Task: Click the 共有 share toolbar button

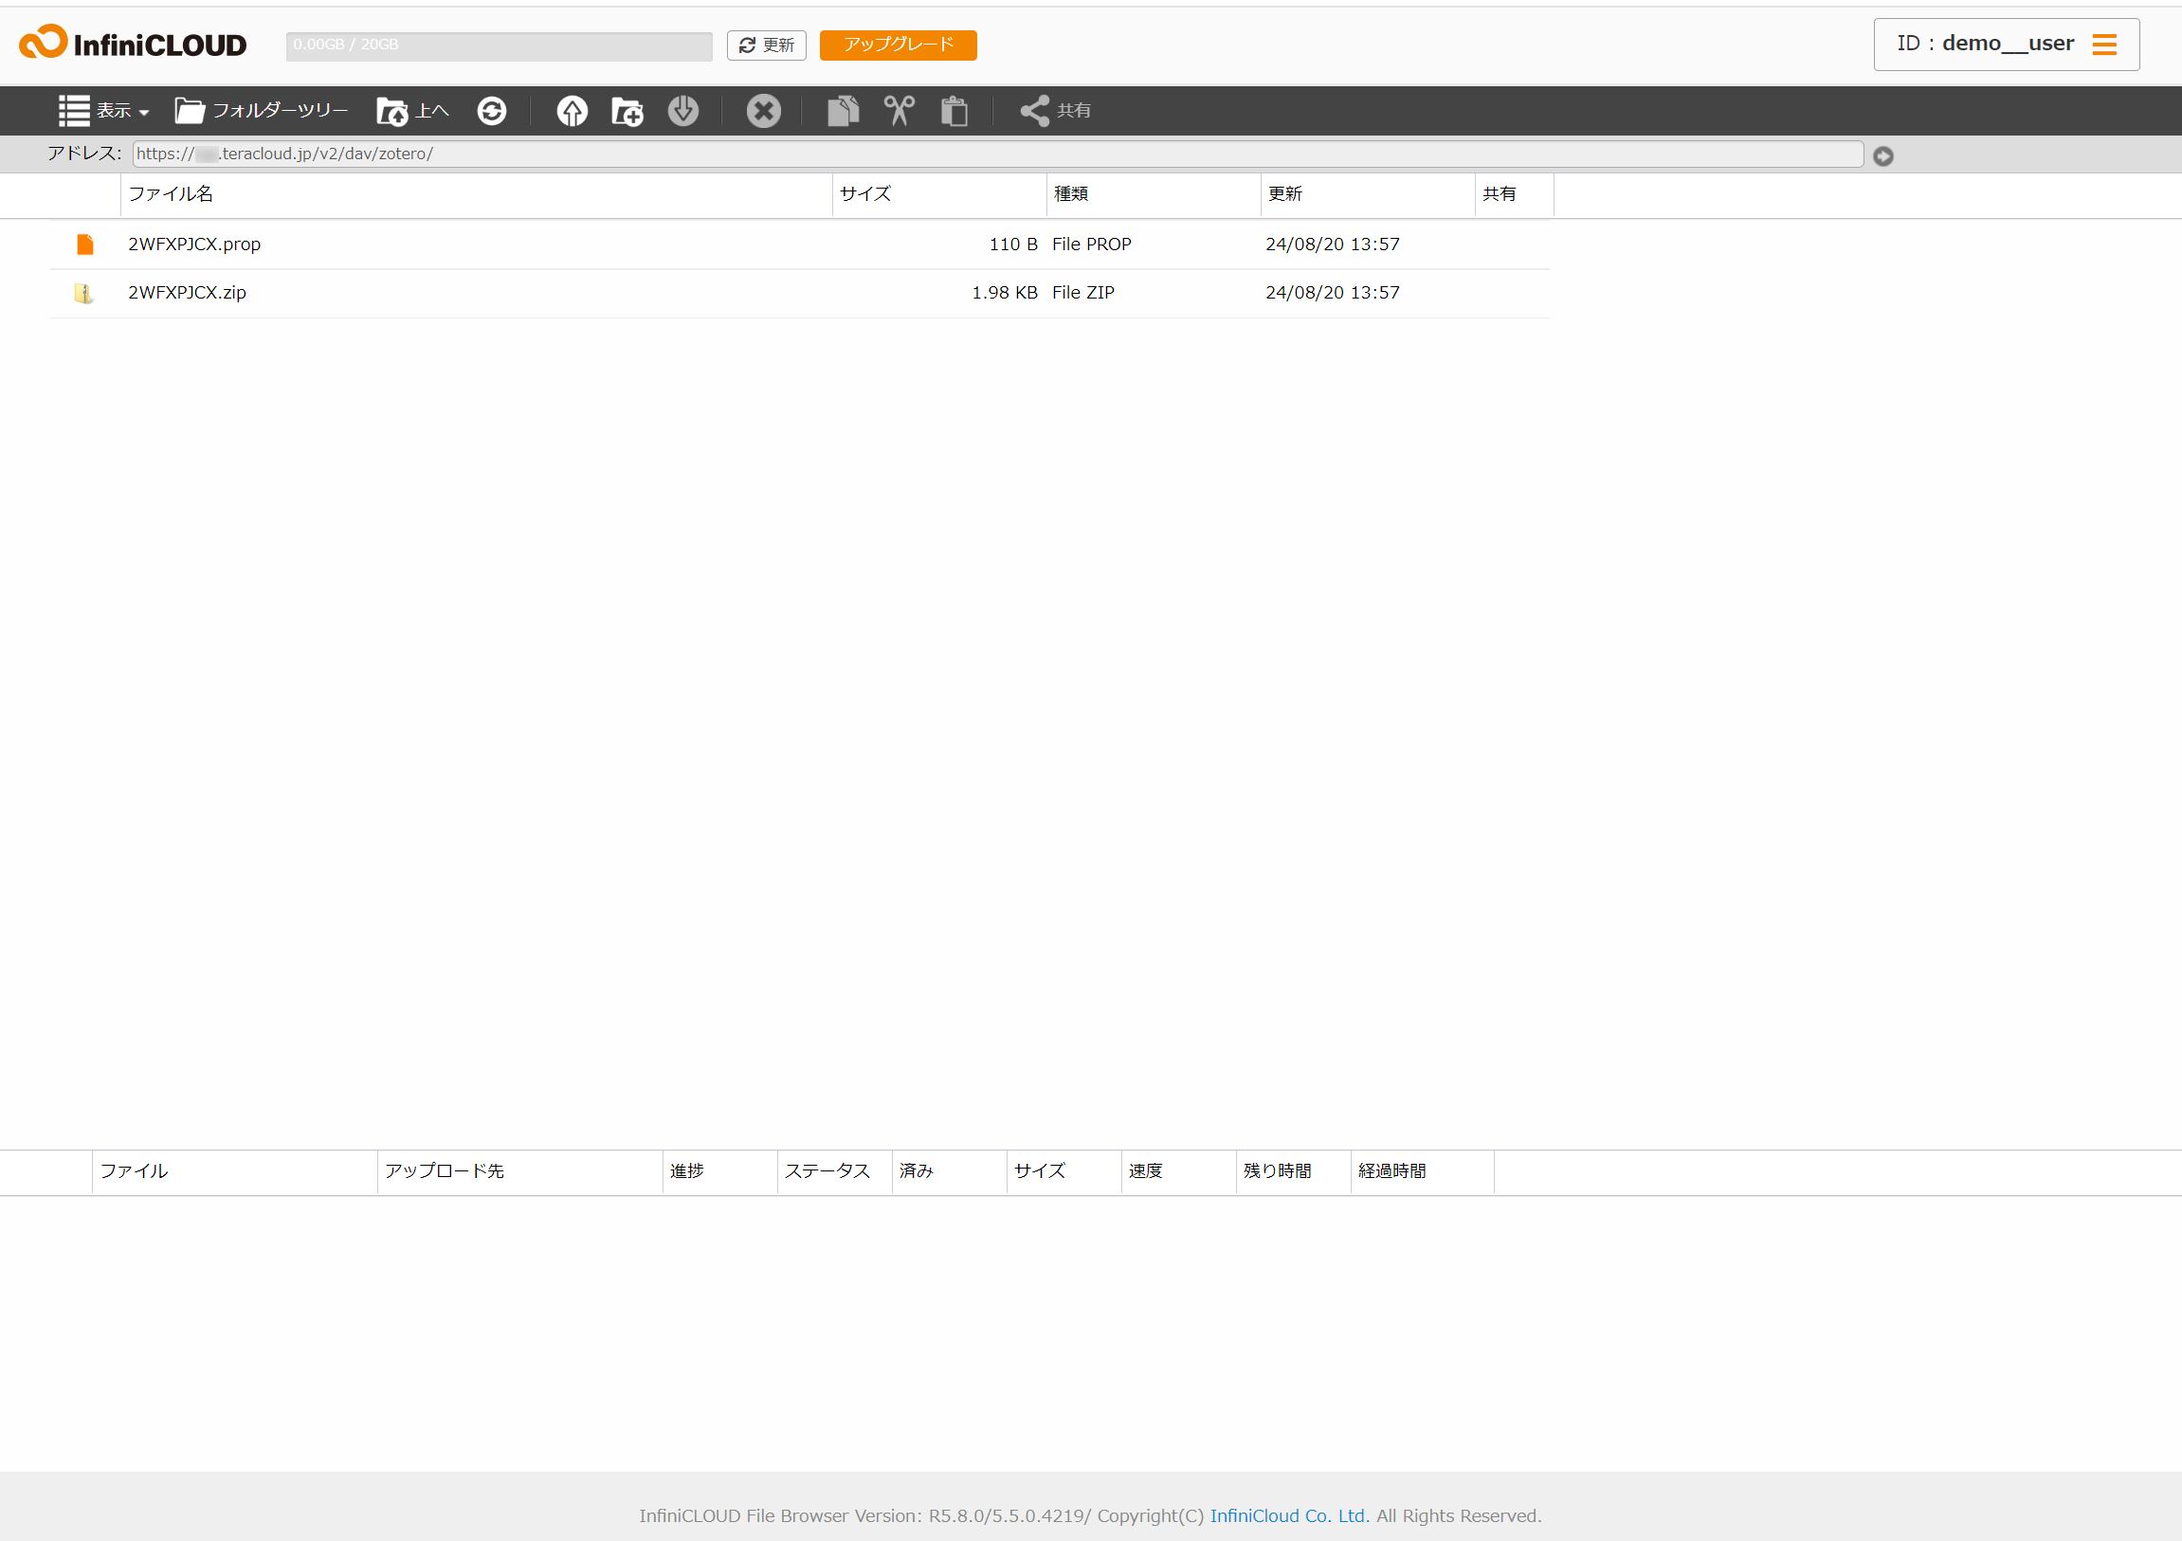Action: (1056, 111)
